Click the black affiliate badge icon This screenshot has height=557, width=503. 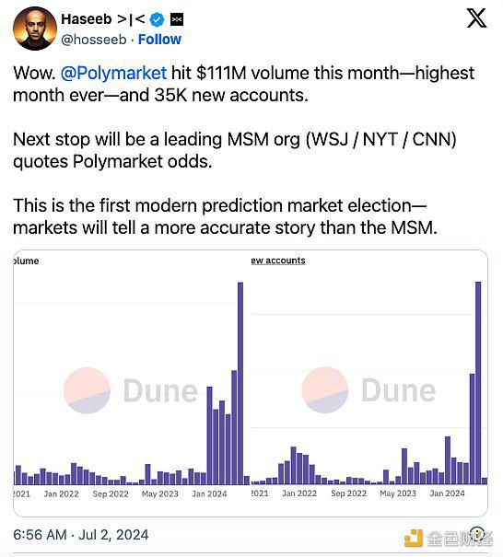click(177, 19)
